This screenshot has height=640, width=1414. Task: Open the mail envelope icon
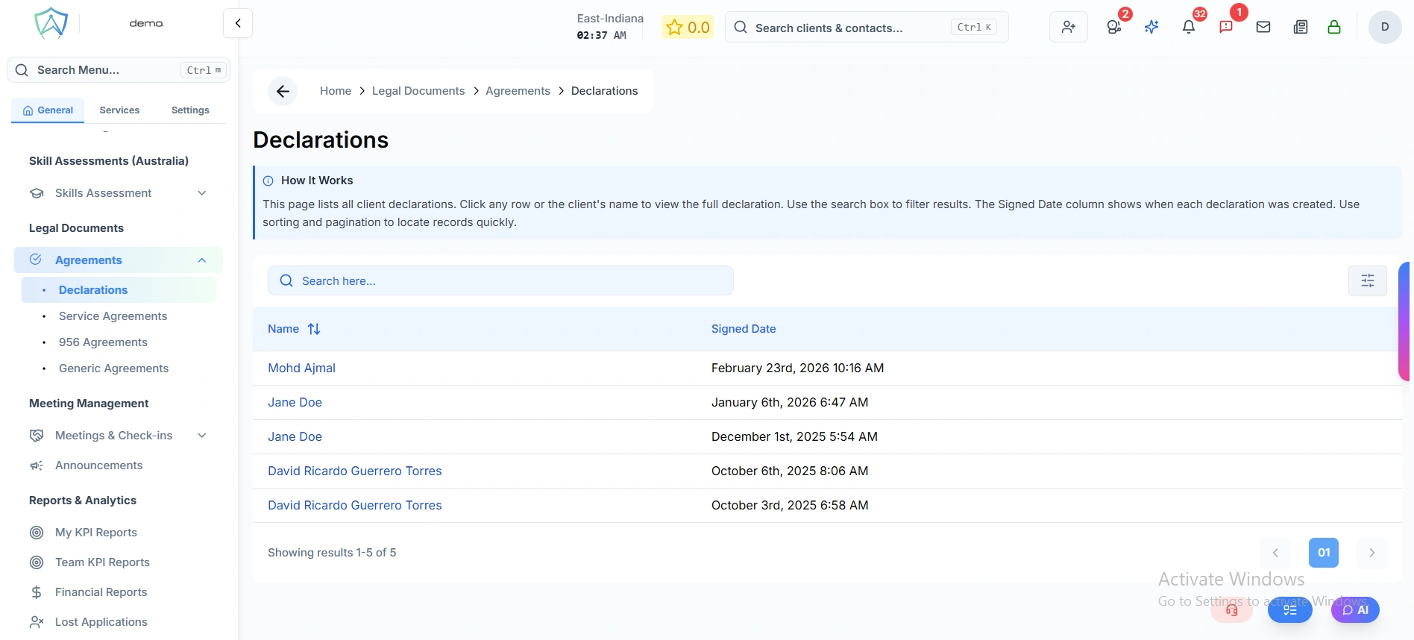(x=1263, y=28)
